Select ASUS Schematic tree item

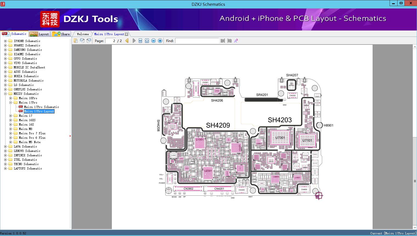pyautogui.click(x=25, y=72)
